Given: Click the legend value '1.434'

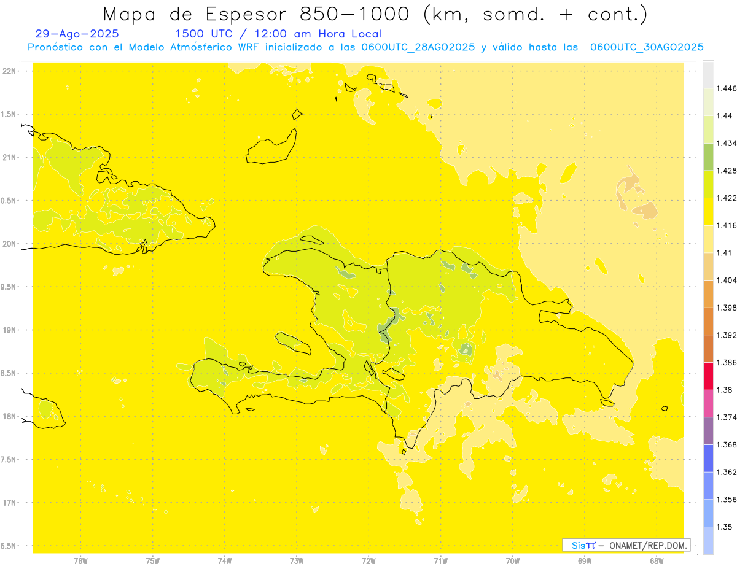Looking at the screenshot, I should pyautogui.click(x=727, y=143).
